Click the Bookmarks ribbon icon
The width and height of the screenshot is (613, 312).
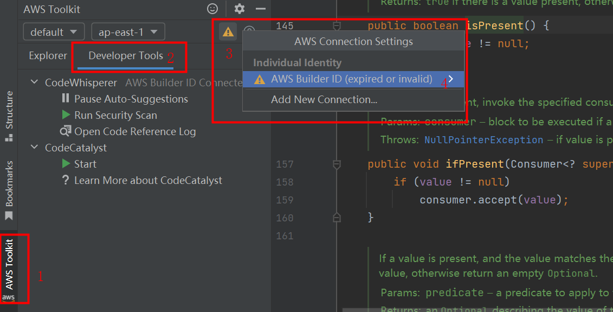pyautogui.click(x=9, y=216)
